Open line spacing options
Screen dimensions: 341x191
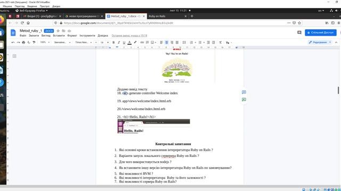184,42
